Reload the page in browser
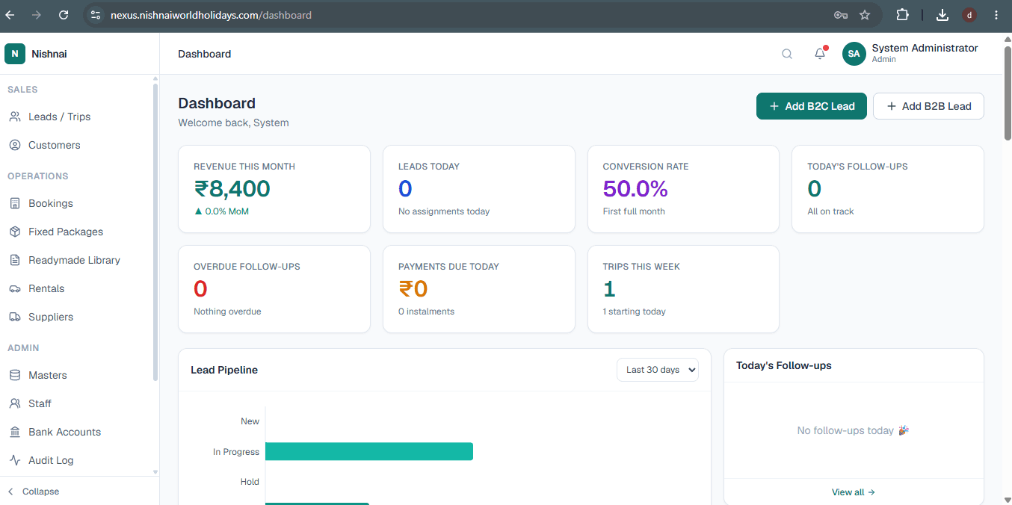 pyautogui.click(x=64, y=15)
